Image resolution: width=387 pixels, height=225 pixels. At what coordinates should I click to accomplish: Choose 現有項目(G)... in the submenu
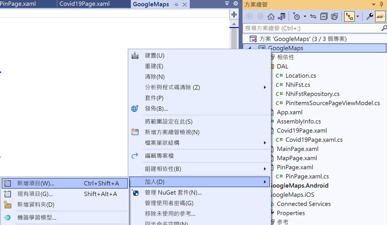[x=64, y=194]
